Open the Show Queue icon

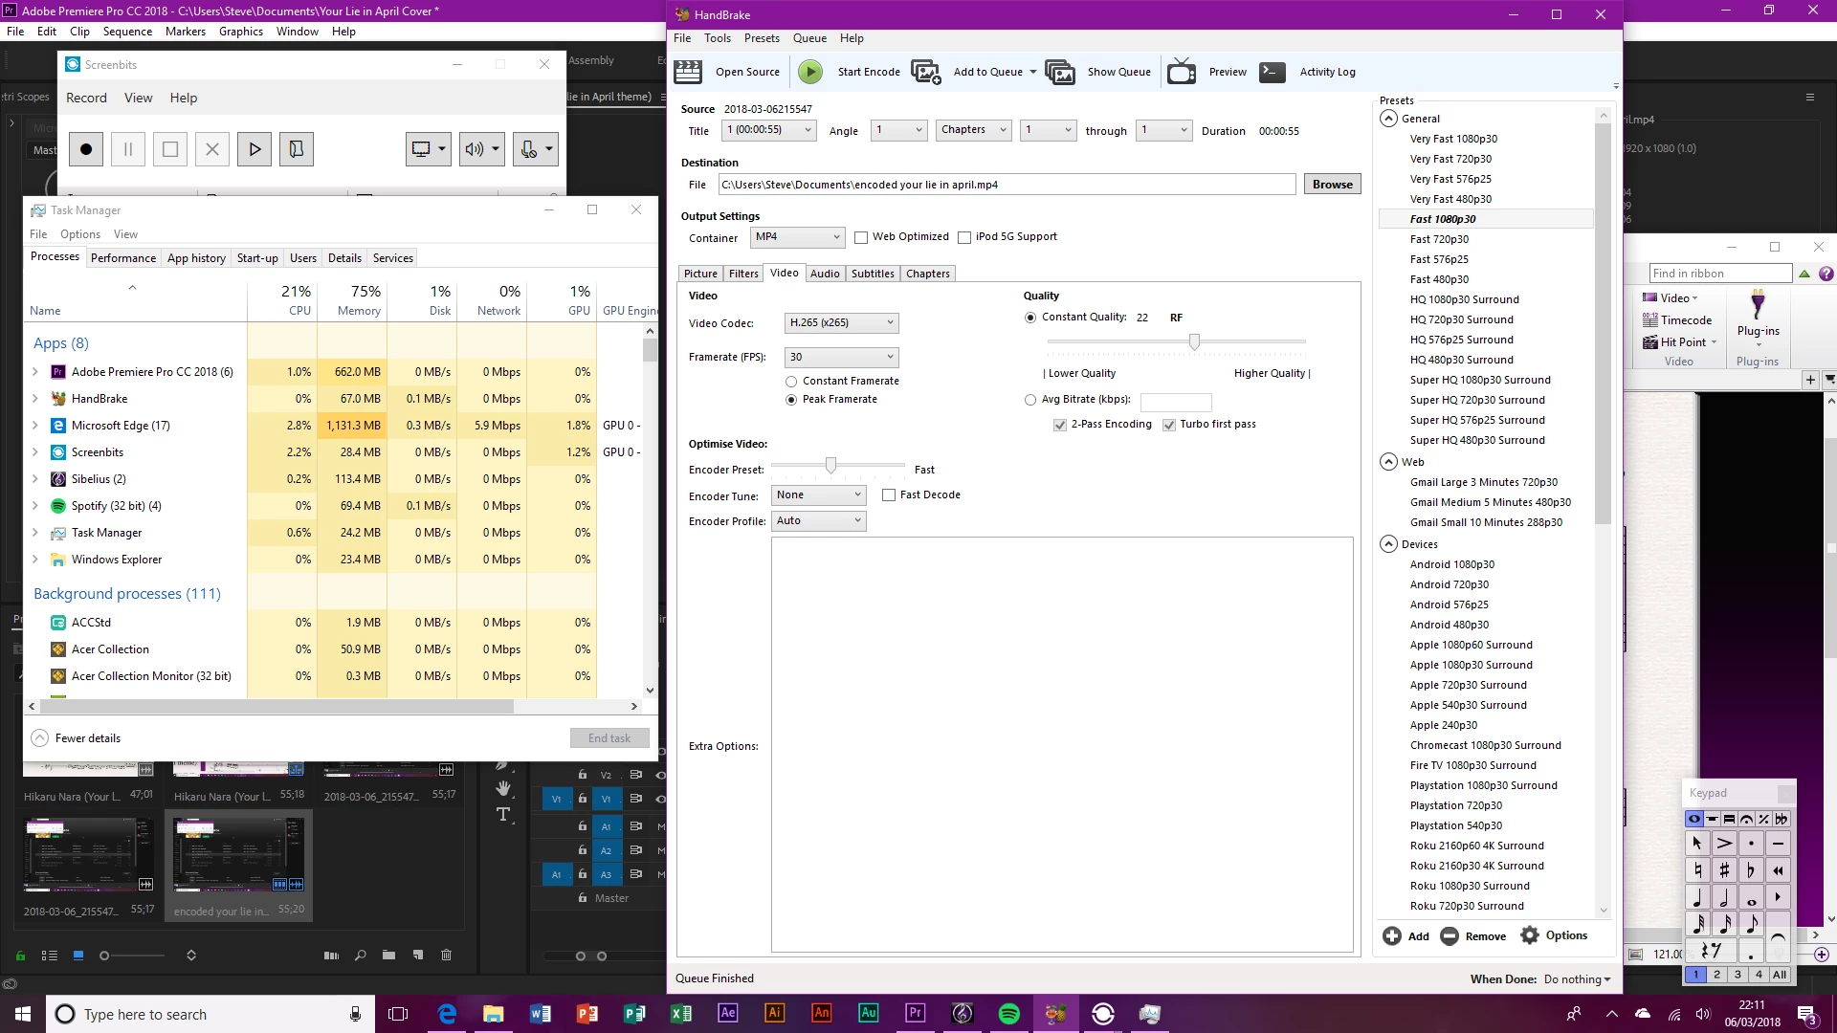pos(1060,72)
